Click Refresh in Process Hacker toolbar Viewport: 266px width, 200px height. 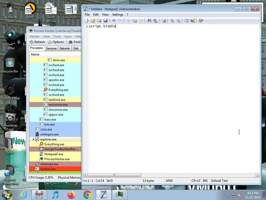(37, 42)
